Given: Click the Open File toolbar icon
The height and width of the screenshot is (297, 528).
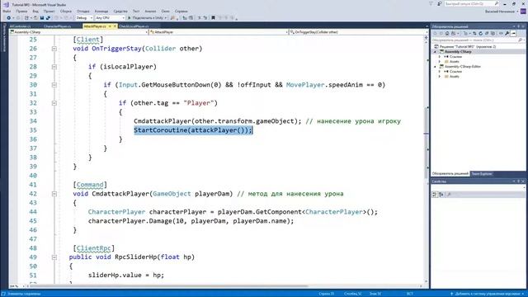Looking at the screenshot, I should point(35,17).
